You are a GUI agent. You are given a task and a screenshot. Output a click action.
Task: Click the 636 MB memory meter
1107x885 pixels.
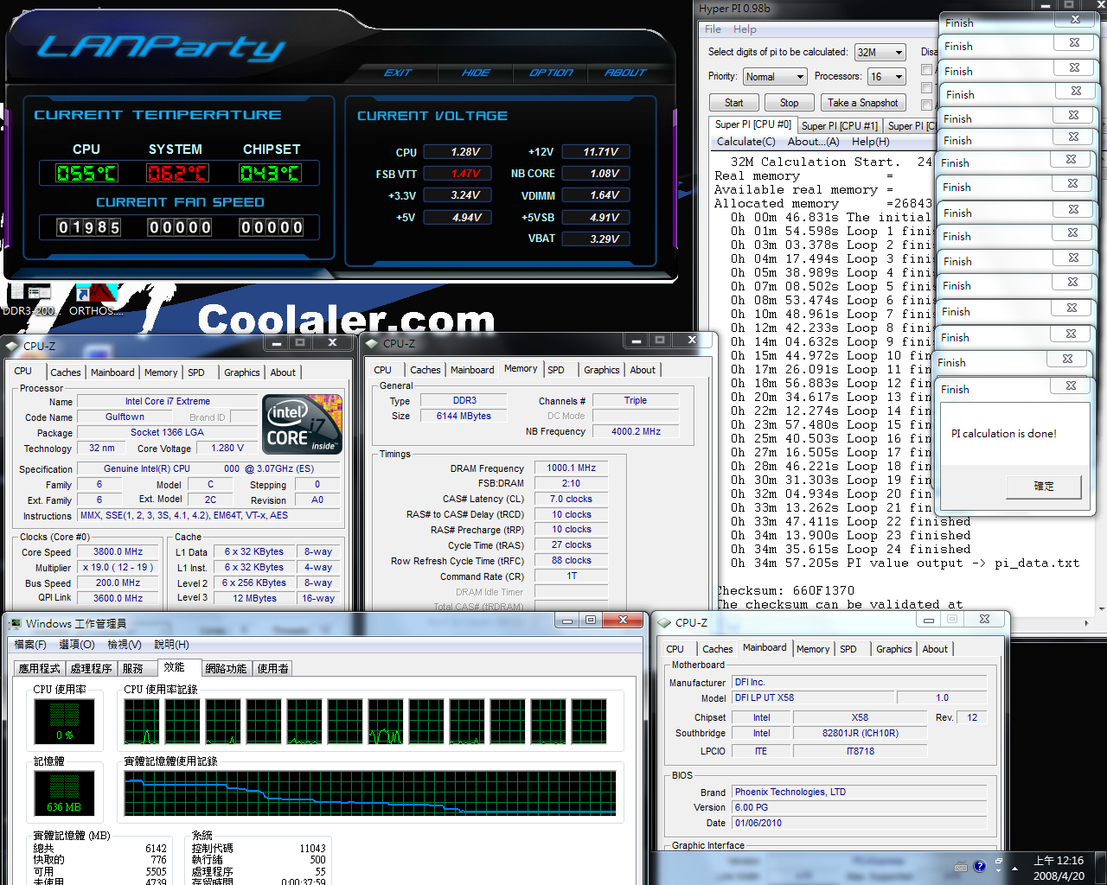[64, 793]
